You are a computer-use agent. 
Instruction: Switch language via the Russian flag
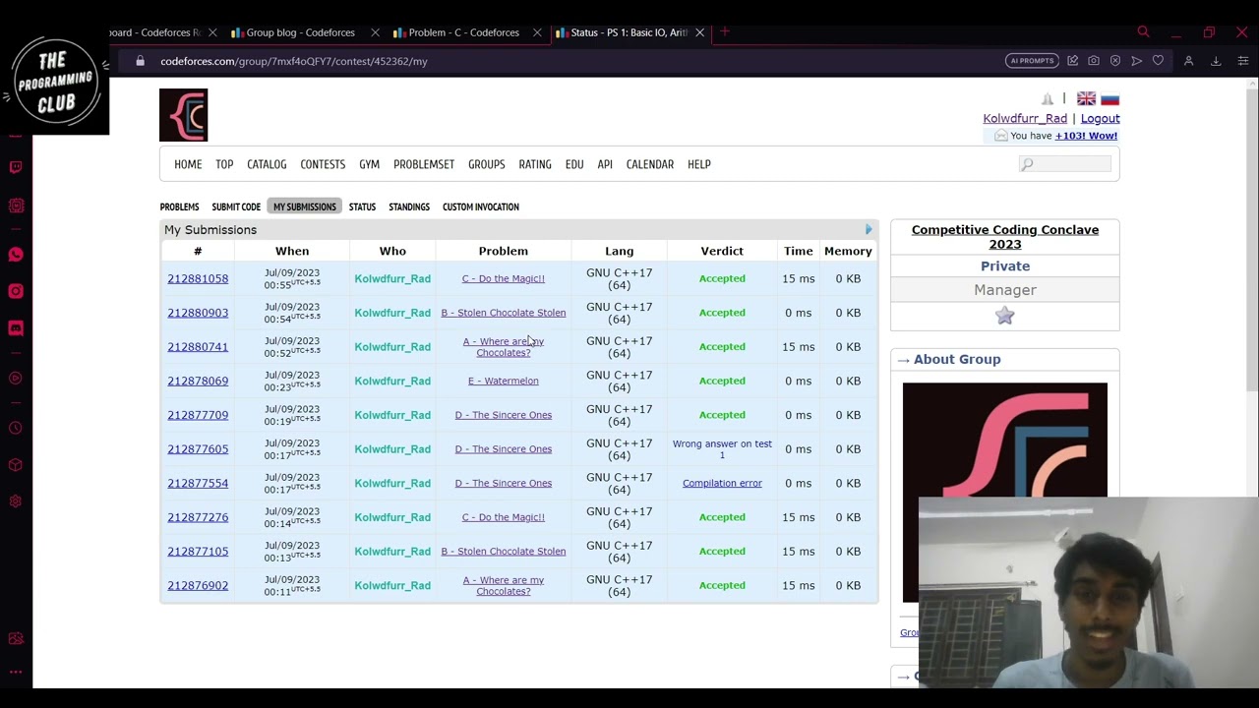coord(1109,99)
